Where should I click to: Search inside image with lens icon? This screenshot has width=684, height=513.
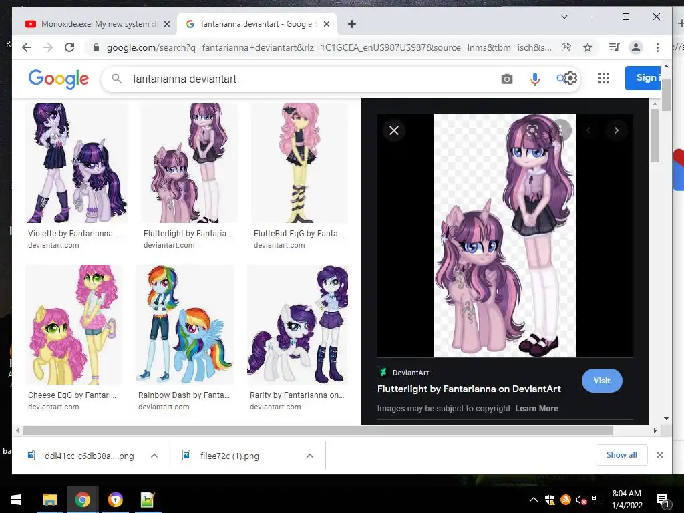pyautogui.click(x=532, y=130)
